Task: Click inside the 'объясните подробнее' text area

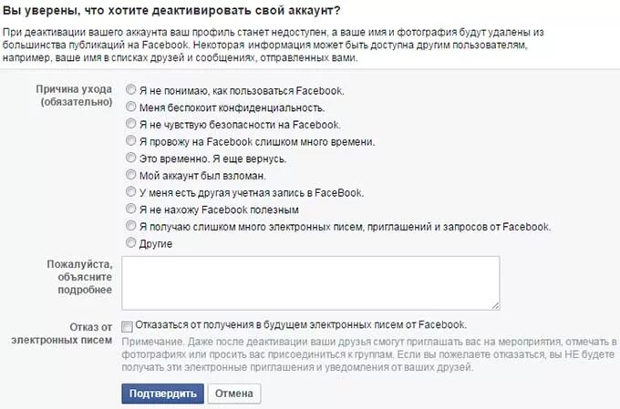Action: (x=311, y=283)
